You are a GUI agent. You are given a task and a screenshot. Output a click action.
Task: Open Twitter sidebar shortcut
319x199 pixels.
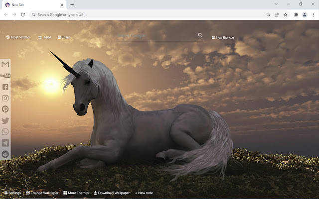[x=5, y=120]
